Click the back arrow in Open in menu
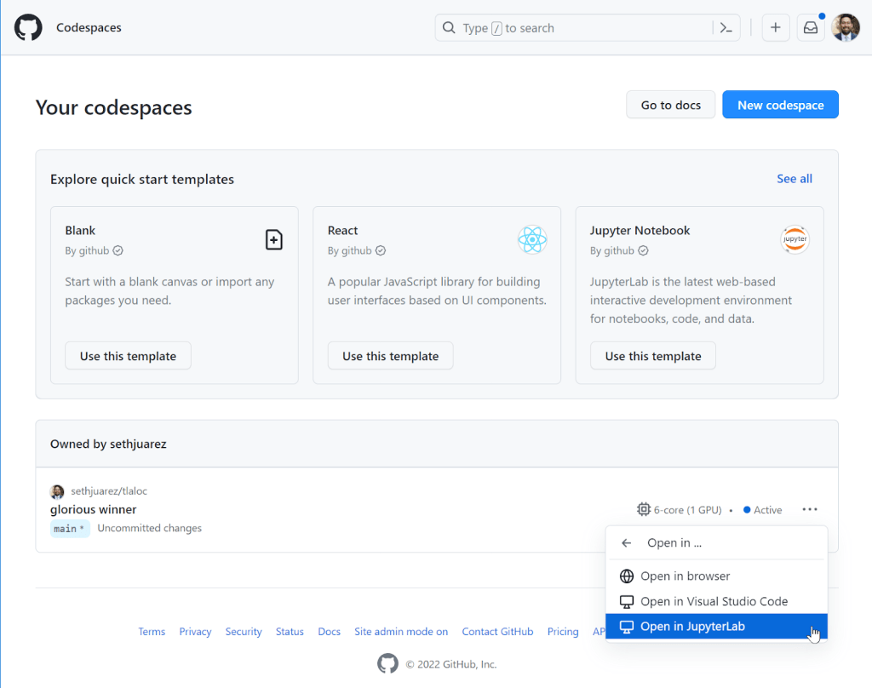The height and width of the screenshot is (688, 872). pyautogui.click(x=627, y=542)
